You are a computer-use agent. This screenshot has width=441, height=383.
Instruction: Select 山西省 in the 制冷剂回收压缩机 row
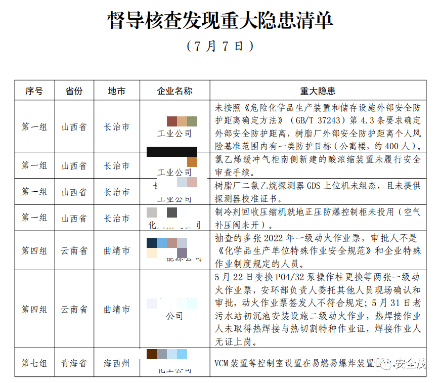[74, 218]
